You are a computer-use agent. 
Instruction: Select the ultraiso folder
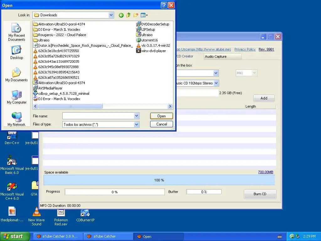41,40
